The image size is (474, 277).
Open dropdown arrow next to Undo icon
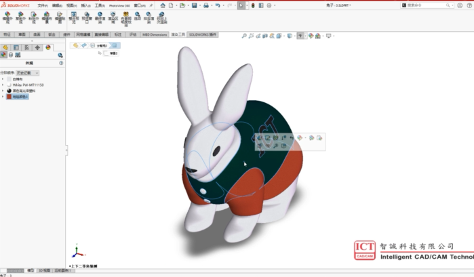(x=223, y=5)
